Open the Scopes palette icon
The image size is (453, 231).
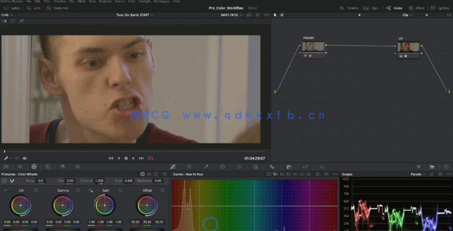pyautogui.click(x=432, y=166)
